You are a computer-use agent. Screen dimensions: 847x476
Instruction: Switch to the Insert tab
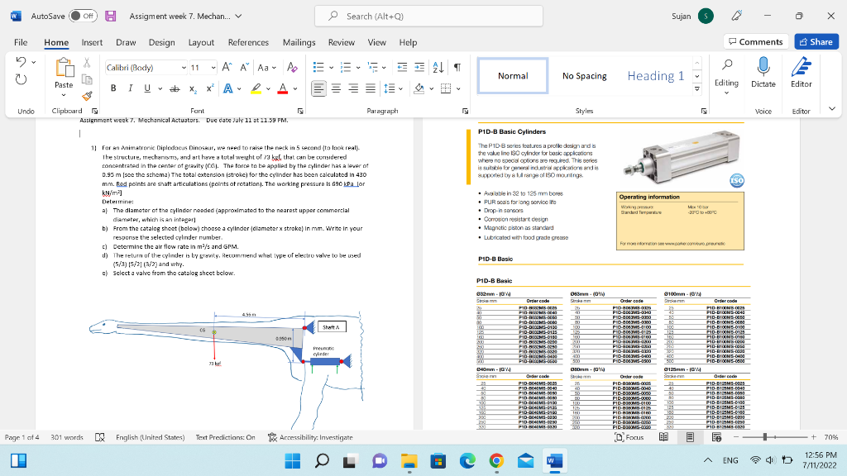tap(92, 42)
